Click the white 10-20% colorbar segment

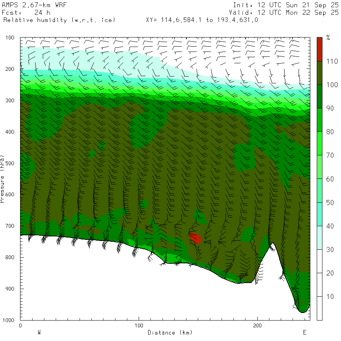tap(319, 285)
